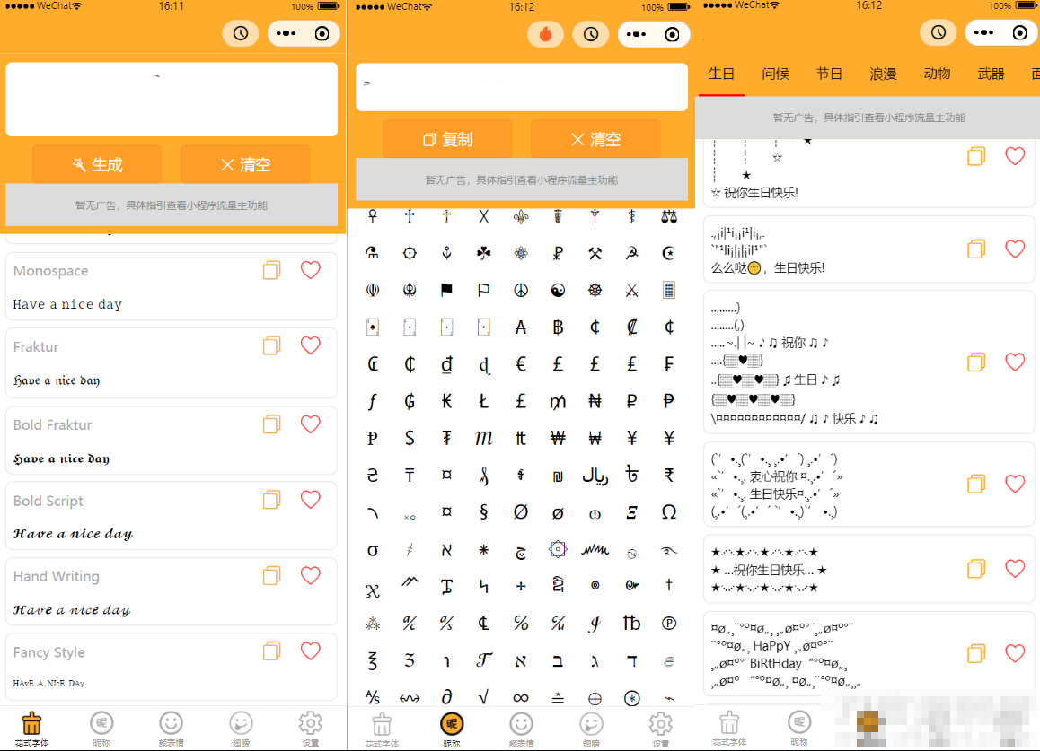Insert the euro € symbol
Image resolution: width=1040 pixels, height=751 pixels.
pyautogui.click(x=521, y=364)
